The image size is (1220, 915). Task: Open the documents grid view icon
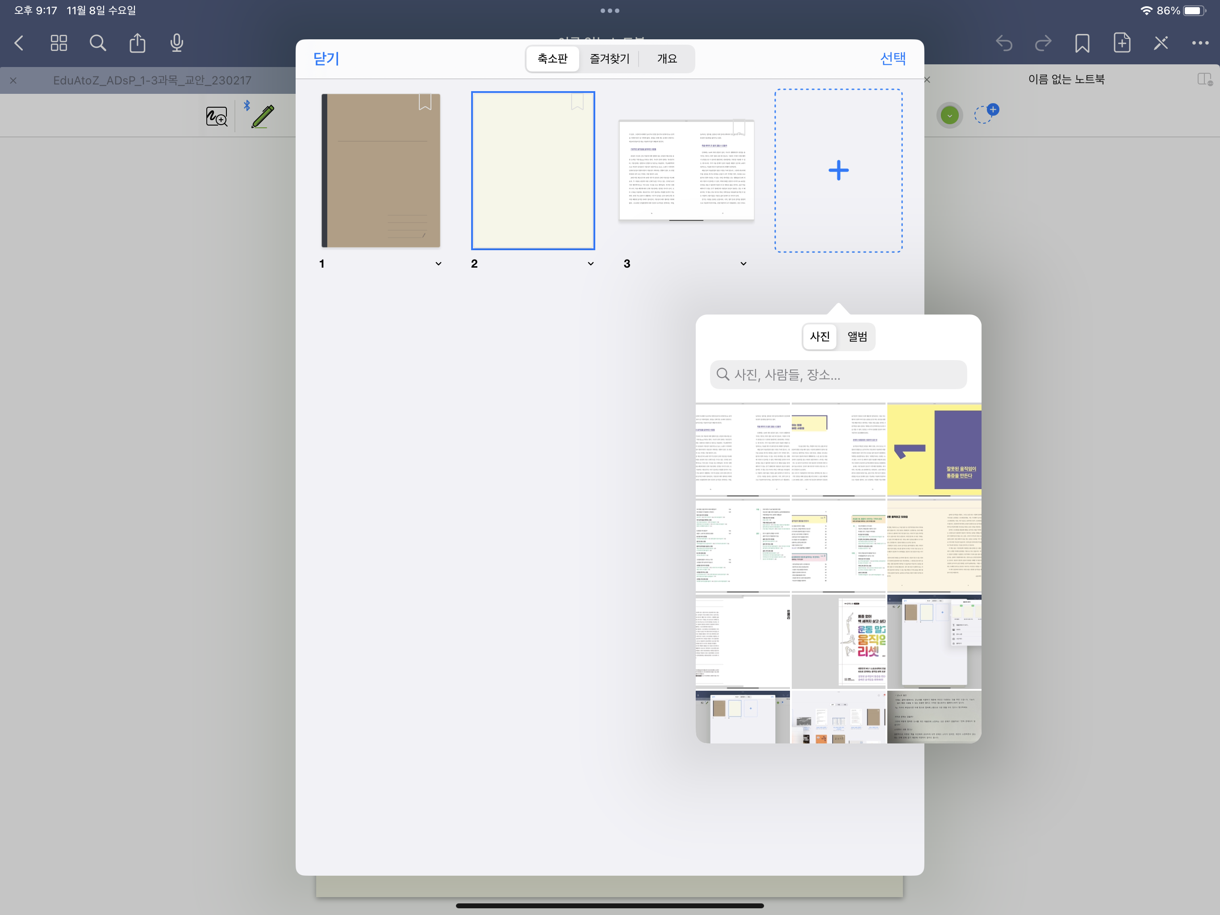tap(58, 43)
